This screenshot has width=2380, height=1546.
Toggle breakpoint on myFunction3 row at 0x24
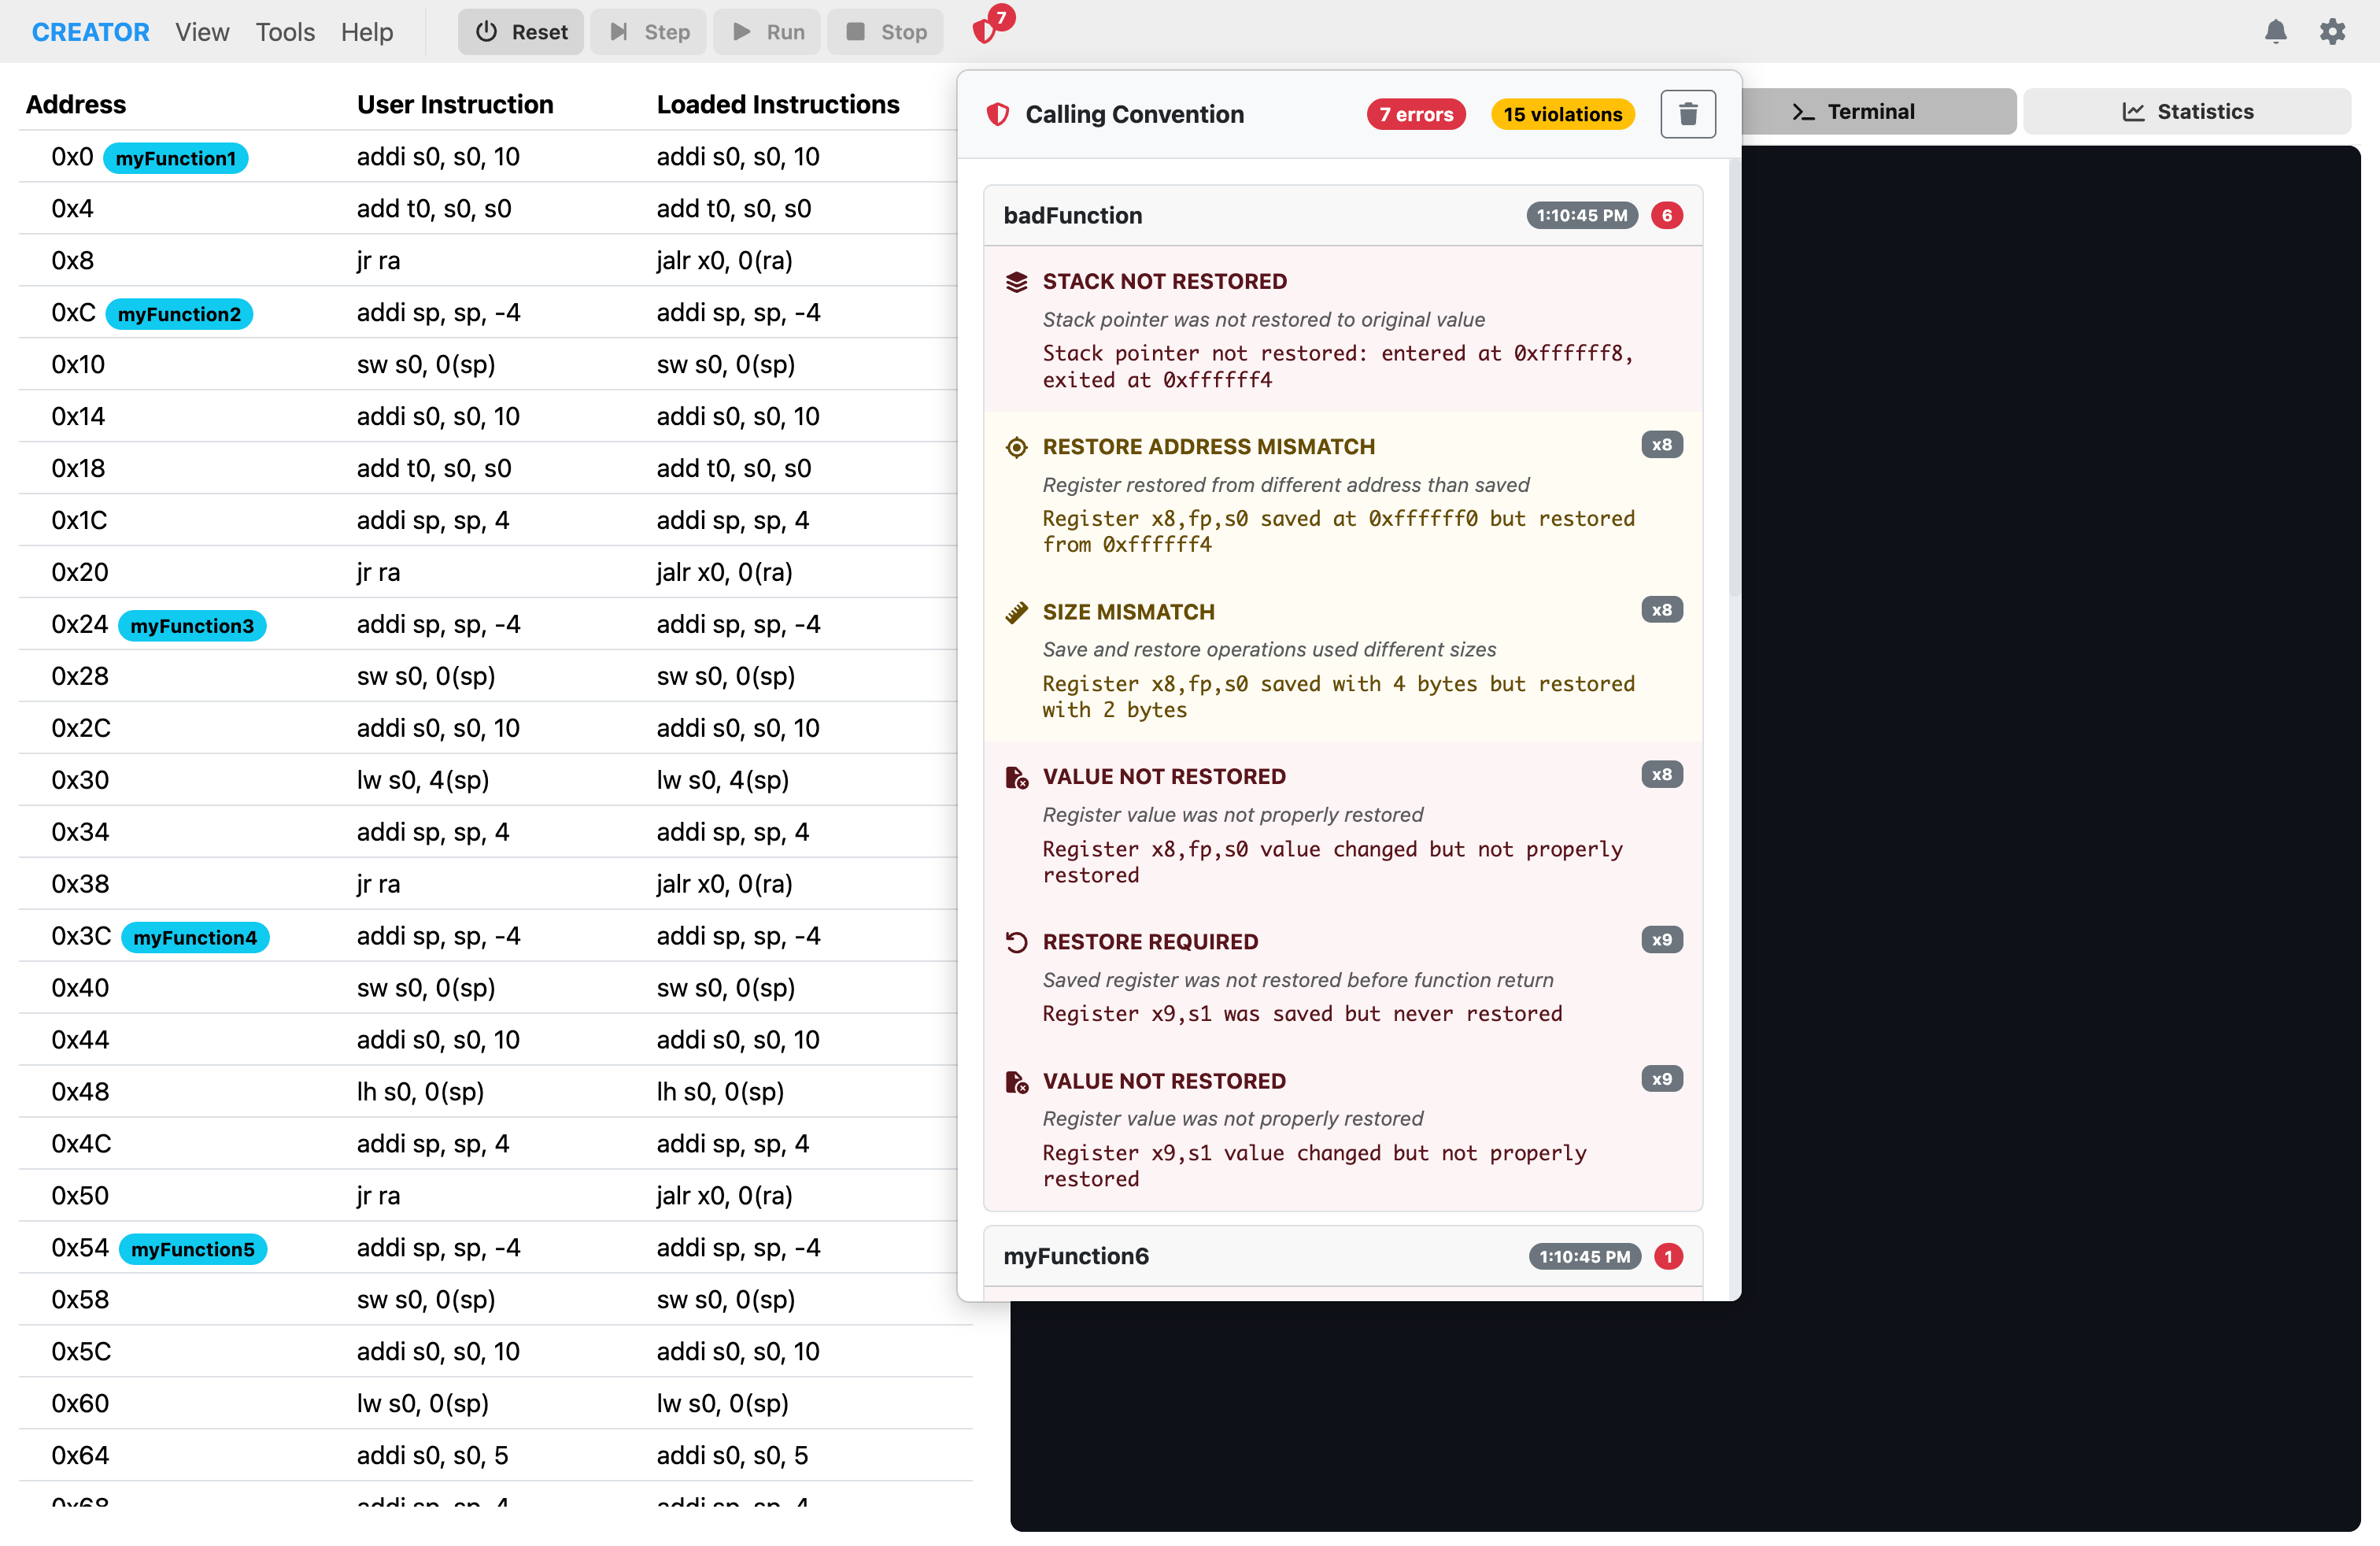pyautogui.click(x=79, y=625)
